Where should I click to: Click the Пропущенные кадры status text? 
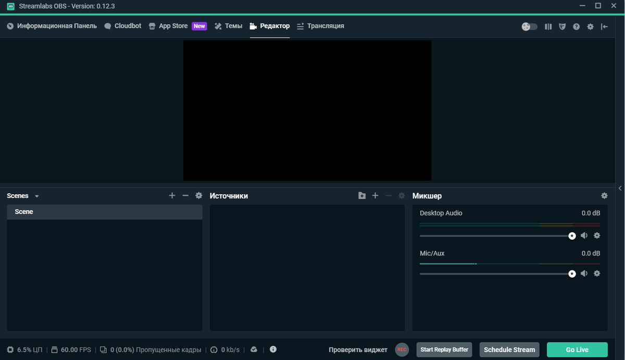(x=168, y=350)
